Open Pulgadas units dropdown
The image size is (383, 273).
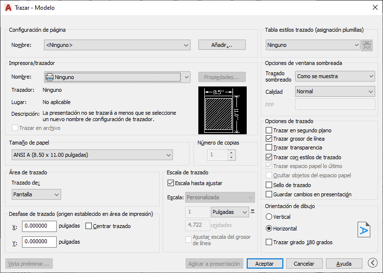tap(230, 212)
